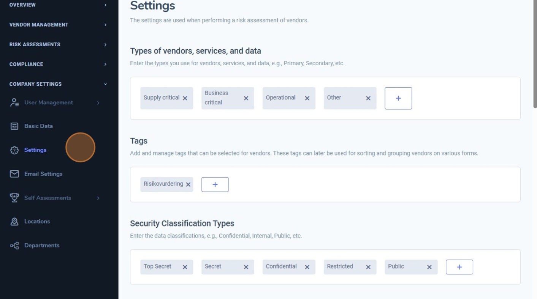537x299 pixels.
Task: Add a new vendor type with plus
Action: coord(398,98)
